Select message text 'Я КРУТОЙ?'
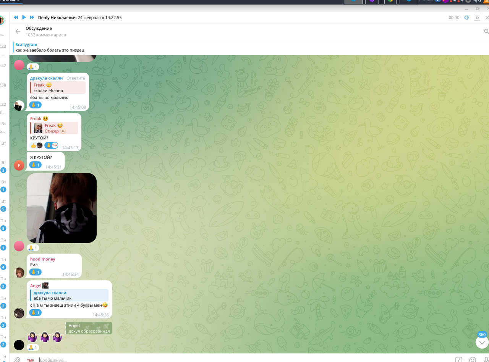489x362 pixels. click(41, 157)
